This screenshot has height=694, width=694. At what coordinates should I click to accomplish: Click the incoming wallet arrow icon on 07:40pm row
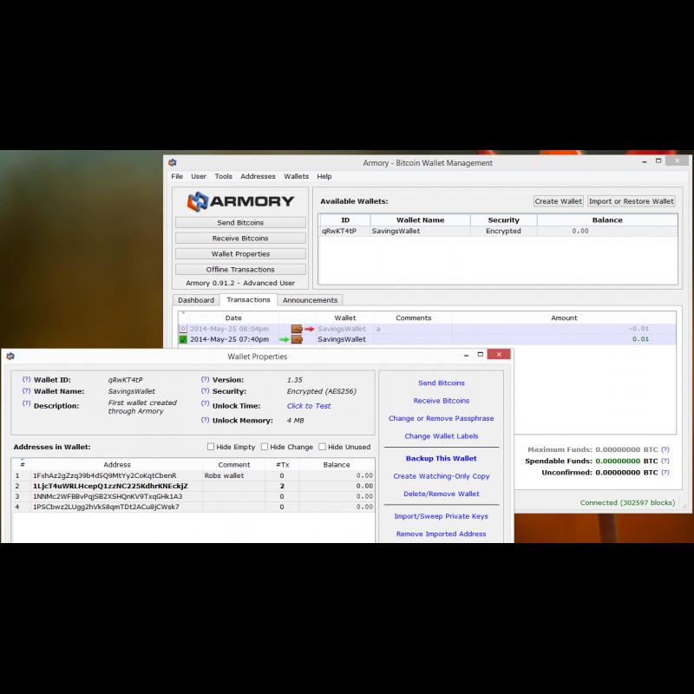[291, 339]
